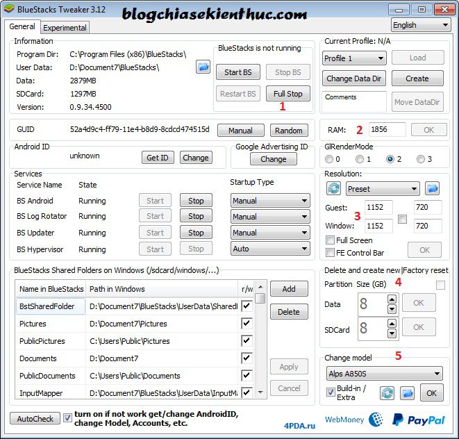Click the BlueStacks Tweaker title bar icon
The image size is (459, 439).
coord(9,9)
